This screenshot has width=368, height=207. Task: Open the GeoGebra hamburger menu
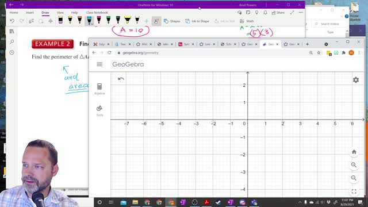tap(99, 64)
